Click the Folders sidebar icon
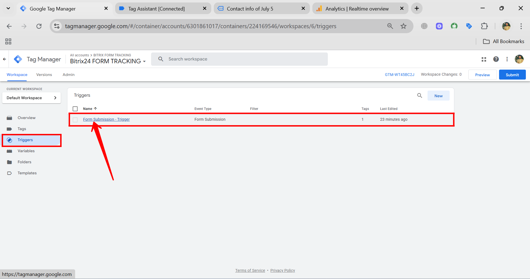Screen dimensions: 530x279 (x=9, y=162)
